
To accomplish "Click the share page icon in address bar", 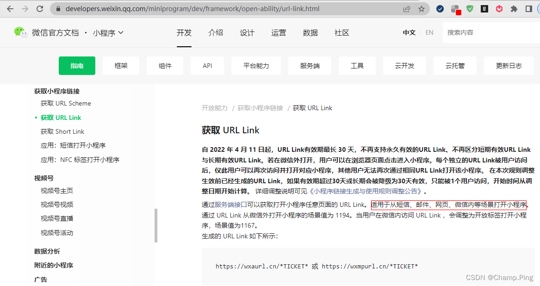I will coord(407,9).
